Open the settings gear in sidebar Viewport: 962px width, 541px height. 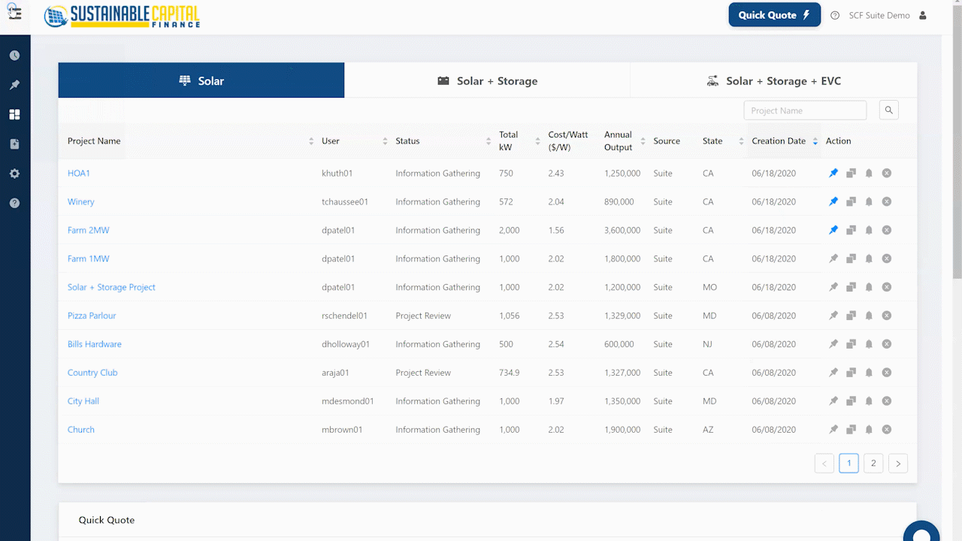(x=14, y=174)
